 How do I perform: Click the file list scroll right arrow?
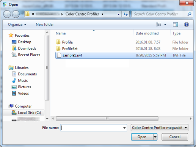tap(191, 119)
